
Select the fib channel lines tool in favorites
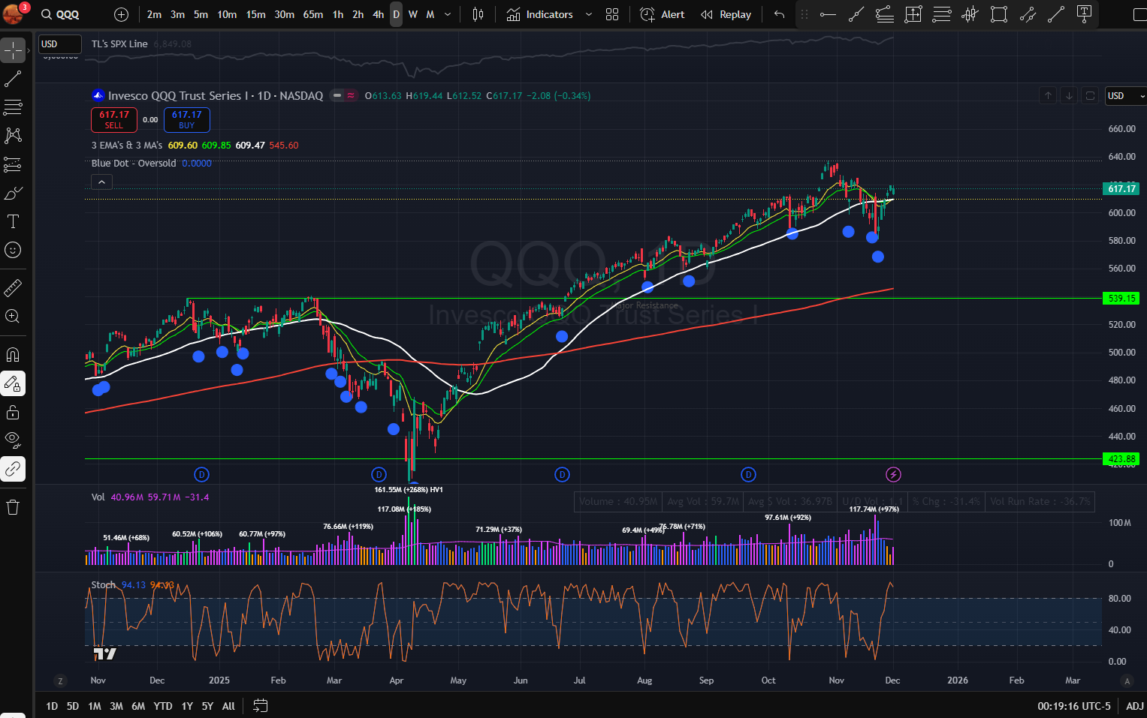(x=885, y=14)
